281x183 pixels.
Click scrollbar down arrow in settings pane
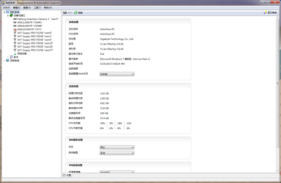[277, 171]
